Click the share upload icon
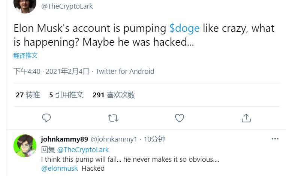Viewport: 286px width, 176px height. tap(246, 118)
